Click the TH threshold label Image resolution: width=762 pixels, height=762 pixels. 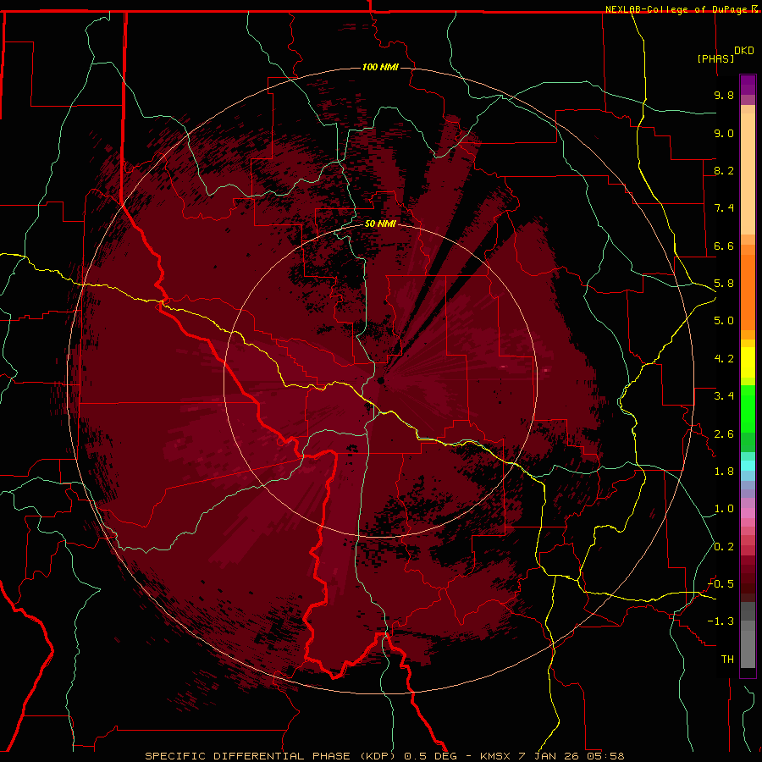coord(727,660)
